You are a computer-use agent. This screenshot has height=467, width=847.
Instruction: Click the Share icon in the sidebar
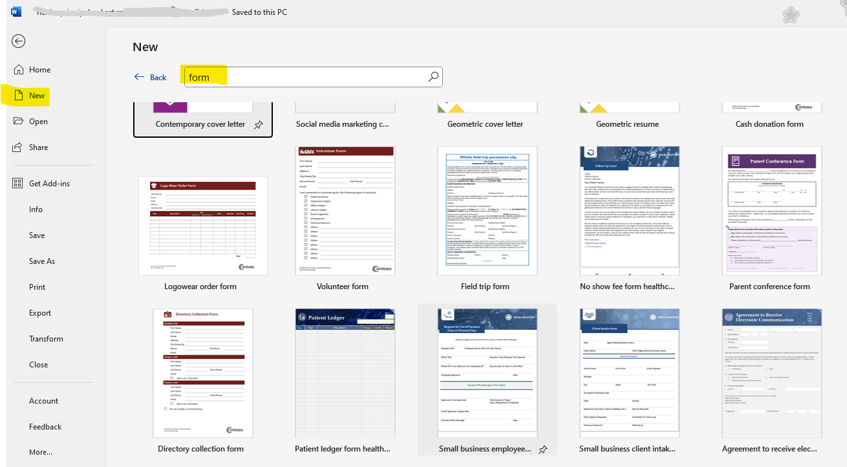[x=17, y=147]
